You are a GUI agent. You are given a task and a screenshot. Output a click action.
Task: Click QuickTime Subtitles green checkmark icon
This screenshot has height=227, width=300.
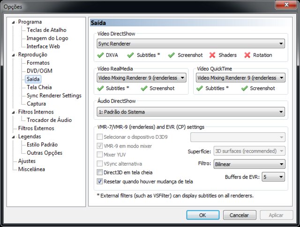point(200,88)
